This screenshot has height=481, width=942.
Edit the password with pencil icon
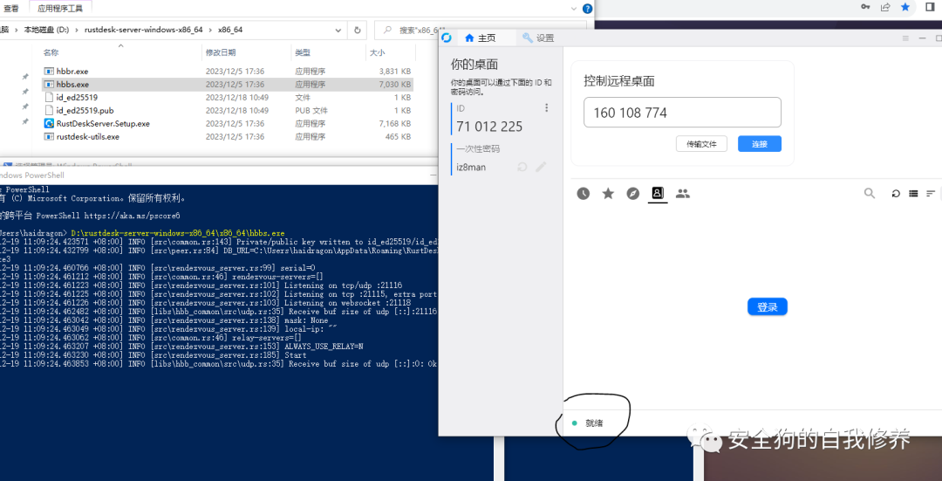coord(541,167)
